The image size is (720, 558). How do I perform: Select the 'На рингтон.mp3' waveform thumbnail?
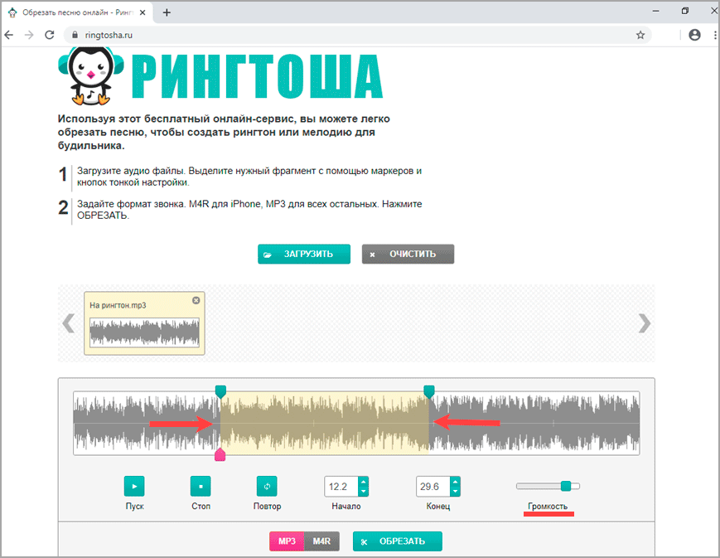145,332
